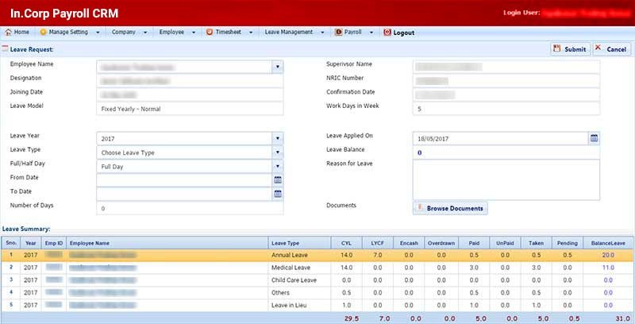
Task: Click Leave Balance value 0
Action: coord(420,152)
